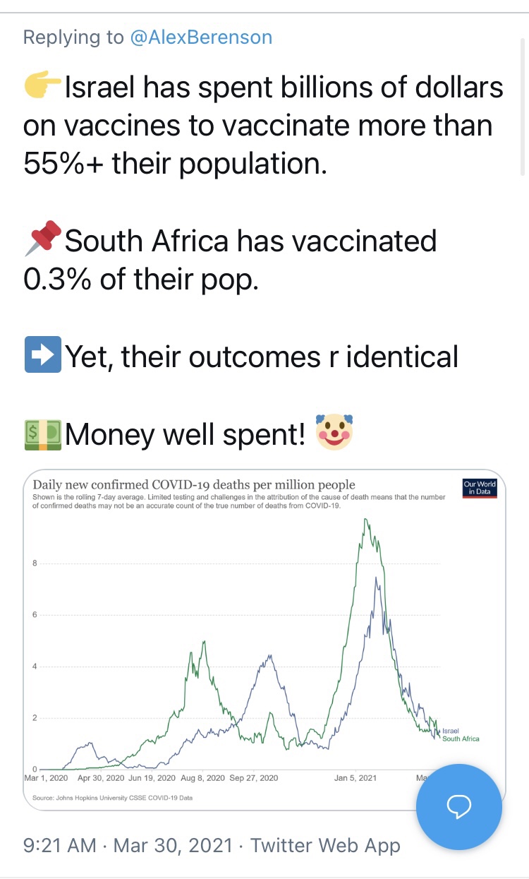
Task: Click the "Replying to" text
Action: point(73,37)
